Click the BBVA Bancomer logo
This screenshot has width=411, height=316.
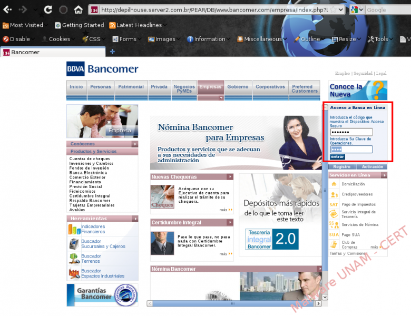pos(102,68)
